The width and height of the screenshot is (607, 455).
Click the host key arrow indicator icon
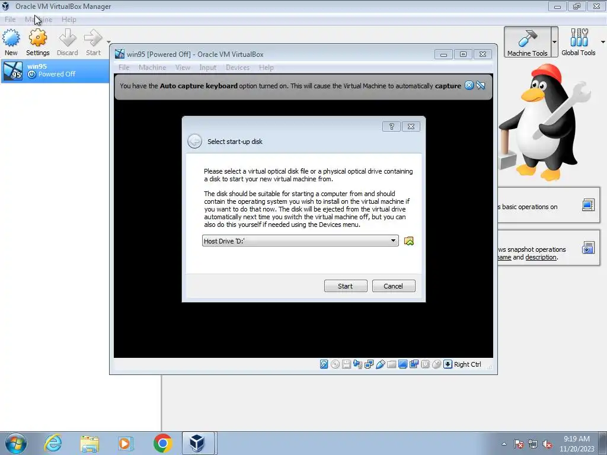pyautogui.click(x=448, y=364)
